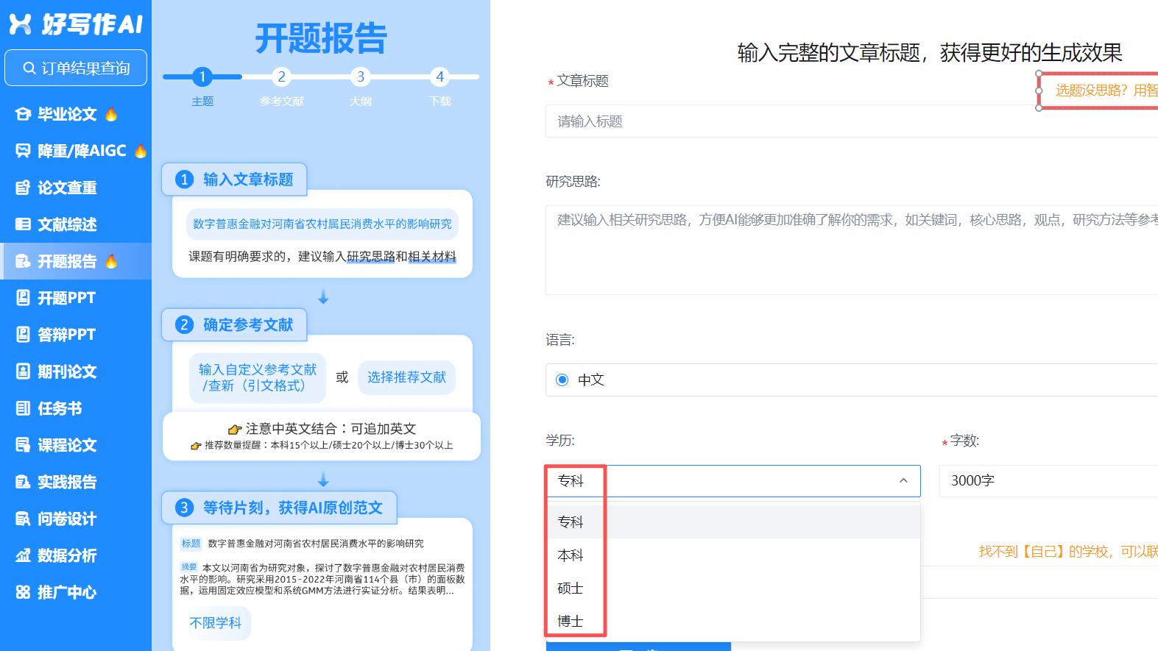Click the flame icon beside 毕业论文

(111, 114)
